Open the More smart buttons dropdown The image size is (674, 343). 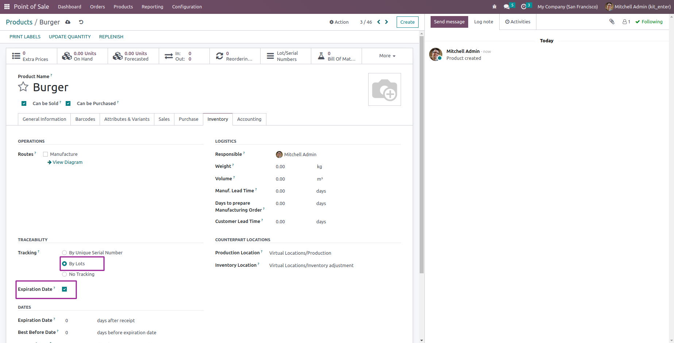pos(387,55)
